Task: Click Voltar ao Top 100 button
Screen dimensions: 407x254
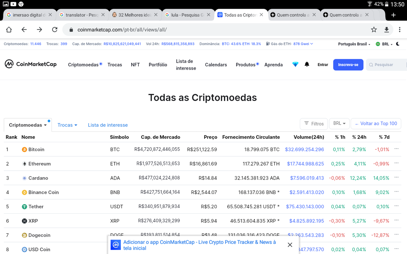Action: click(x=376, y=124)
